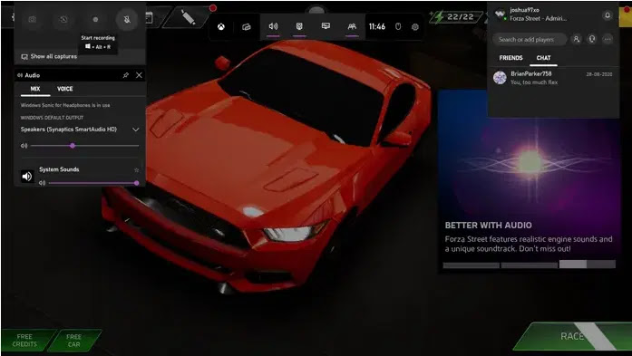Screen dimensions: 632x356
Task: Toggle the Capture widget icon in Game Bar
Action: click(299, 26)
